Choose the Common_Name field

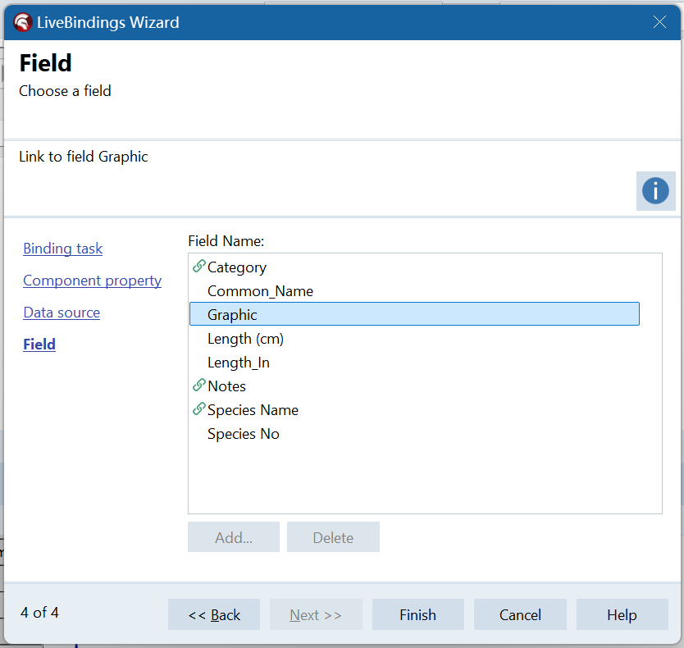414,291
